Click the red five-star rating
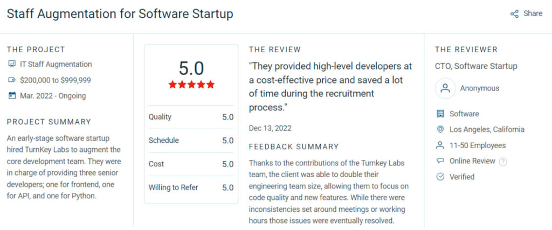The image size is (552, 230). (x=191, y=85)
